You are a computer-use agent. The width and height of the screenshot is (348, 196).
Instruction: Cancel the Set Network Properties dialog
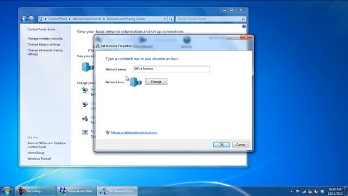[240, 145]
